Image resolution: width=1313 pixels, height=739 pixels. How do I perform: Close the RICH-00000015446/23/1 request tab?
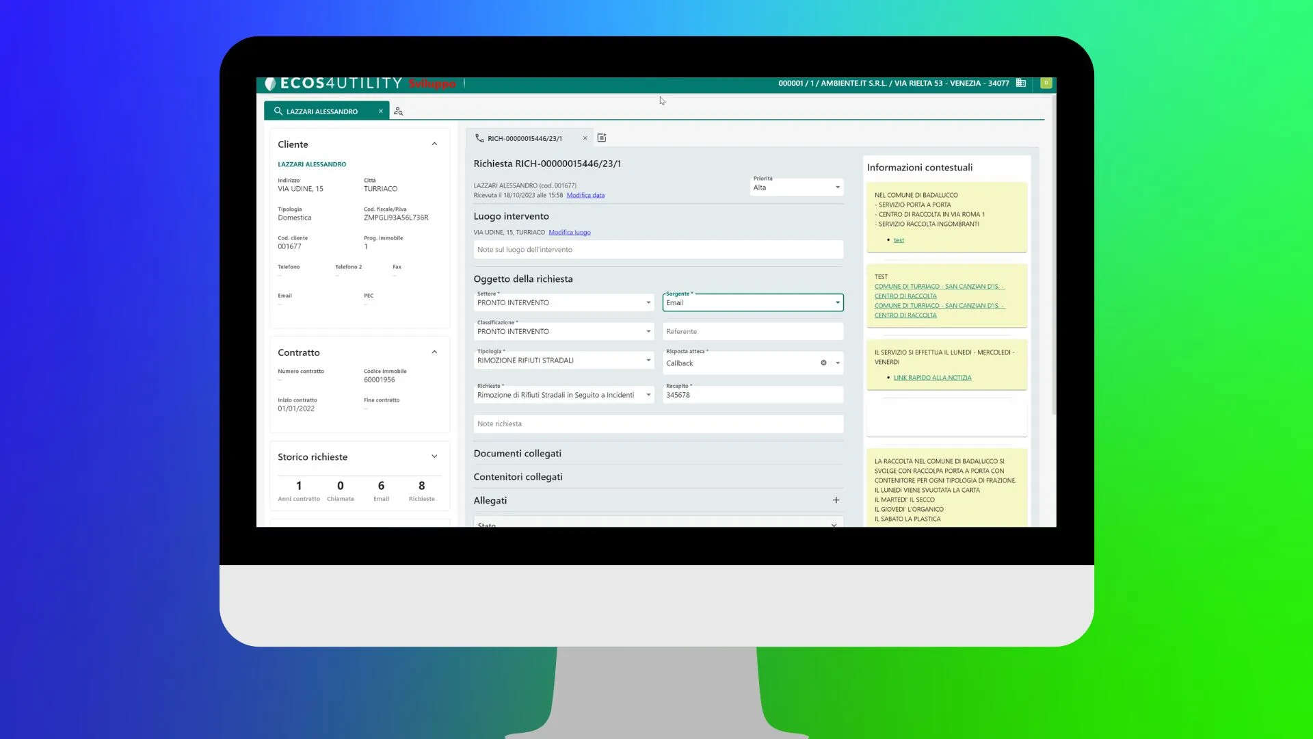[585, 138]
